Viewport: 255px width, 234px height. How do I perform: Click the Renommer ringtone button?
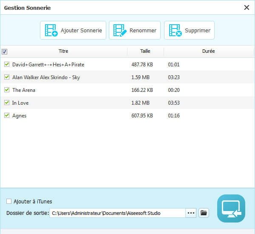(x=135, y=31)
